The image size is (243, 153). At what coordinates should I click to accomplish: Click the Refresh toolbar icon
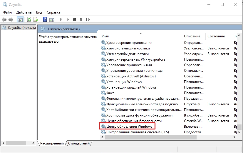pos(29,19)
